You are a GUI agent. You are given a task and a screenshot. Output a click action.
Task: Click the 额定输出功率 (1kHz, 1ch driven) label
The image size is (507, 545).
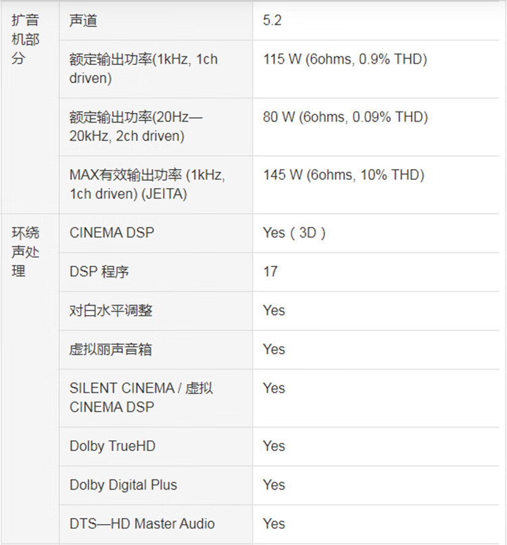143,68
